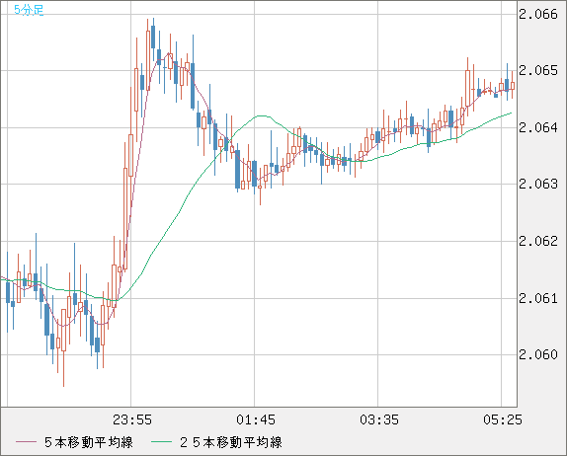Click the 03:35 time axis label
This screenshot has height=456, width=567.
379,419
